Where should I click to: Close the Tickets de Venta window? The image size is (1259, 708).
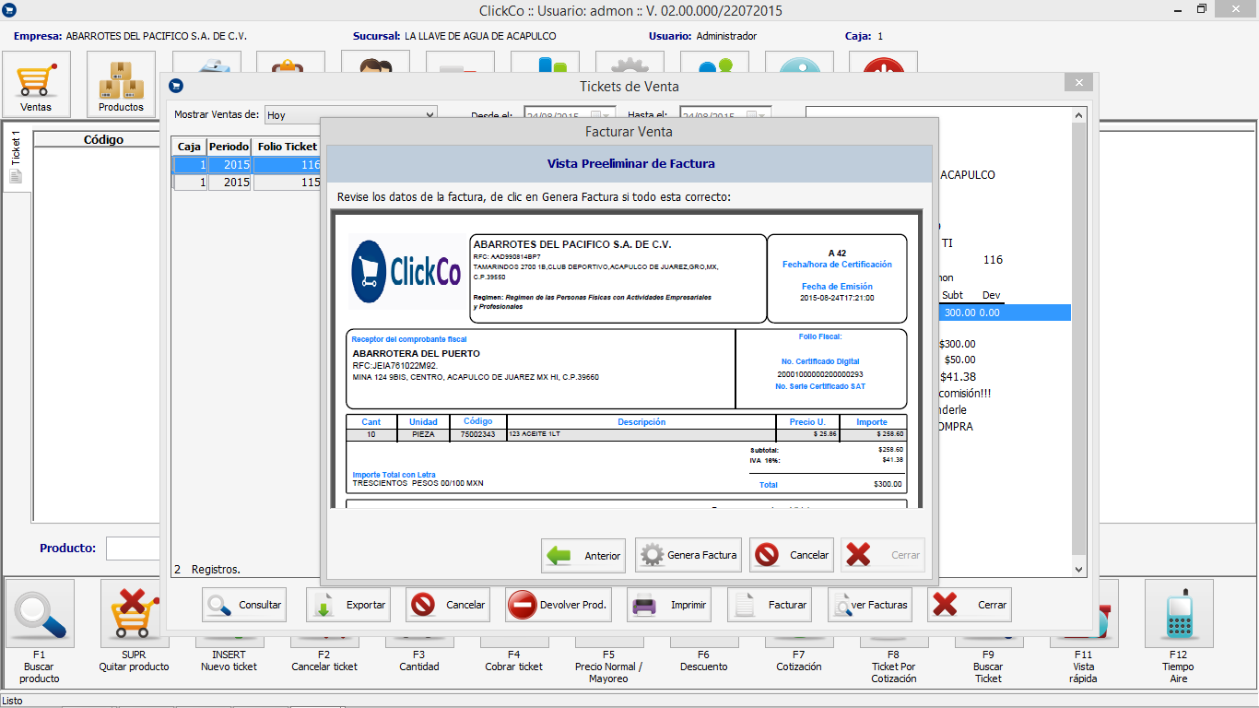pyautogui.click(x=1078, y=82)
